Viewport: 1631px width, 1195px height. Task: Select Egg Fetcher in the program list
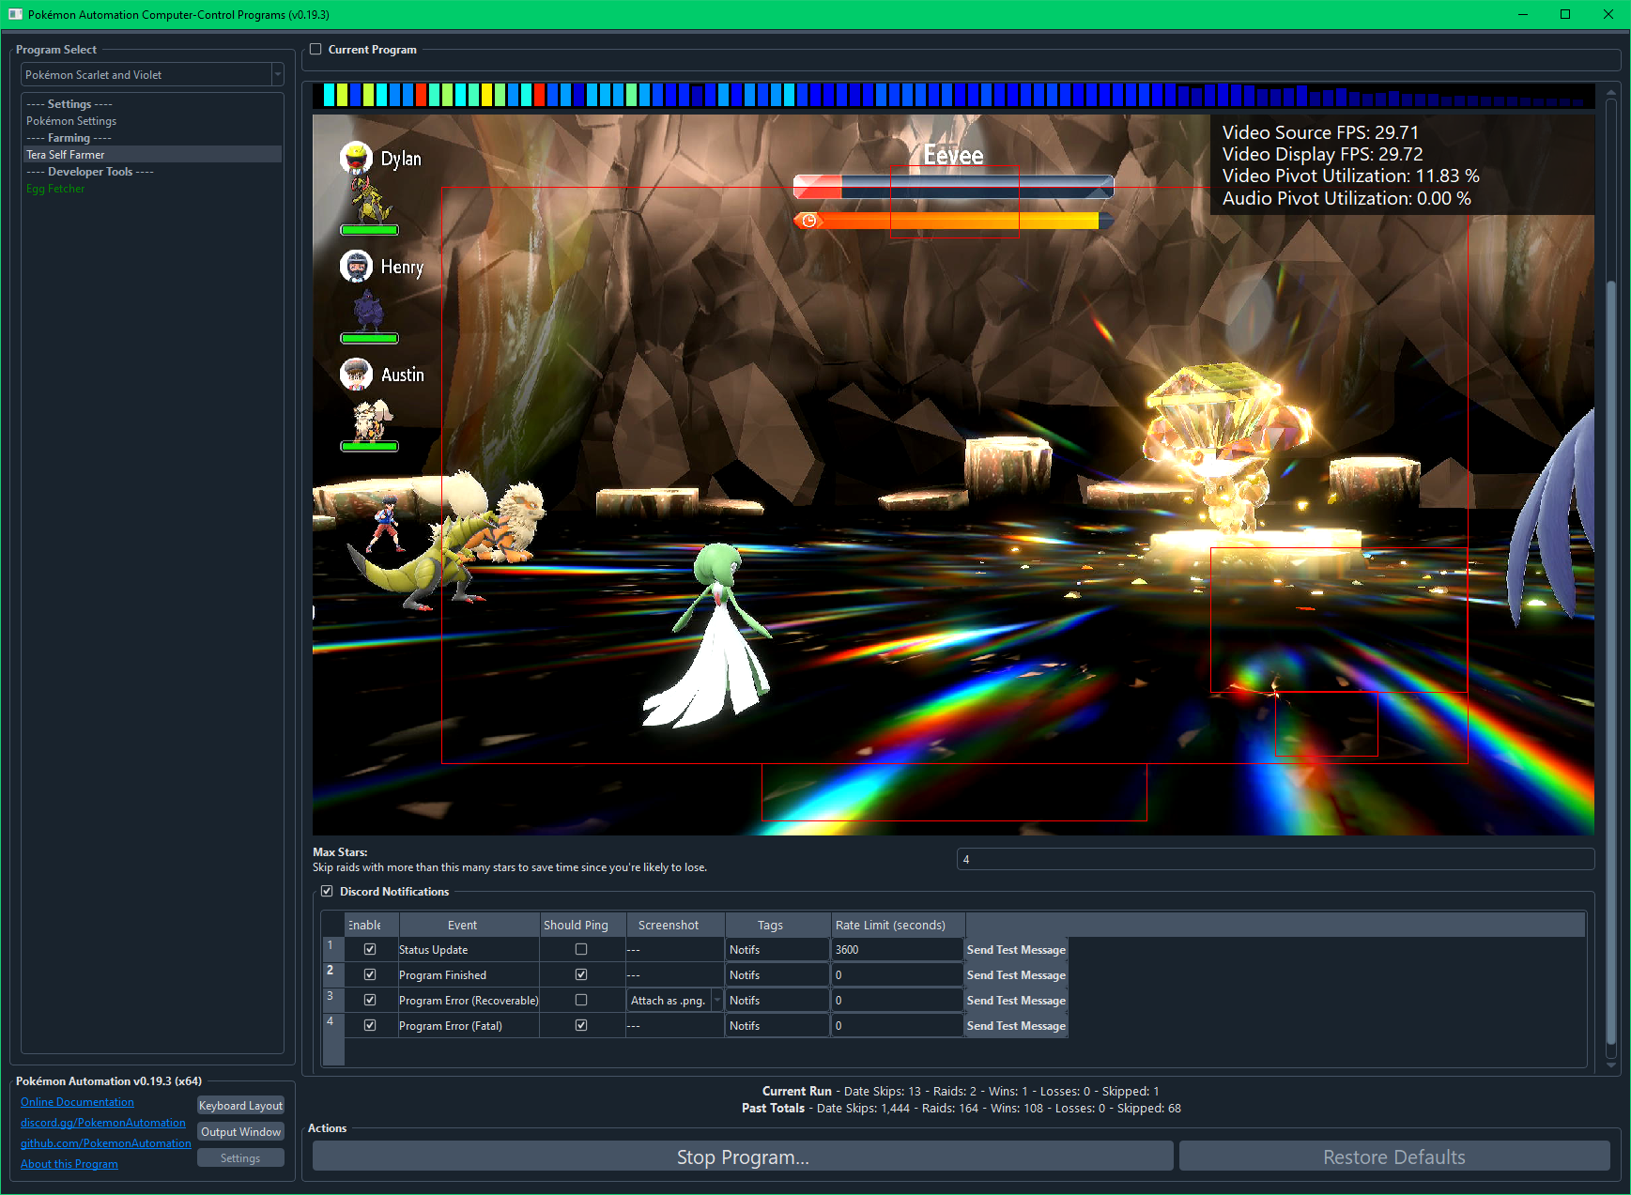(55, 189)
